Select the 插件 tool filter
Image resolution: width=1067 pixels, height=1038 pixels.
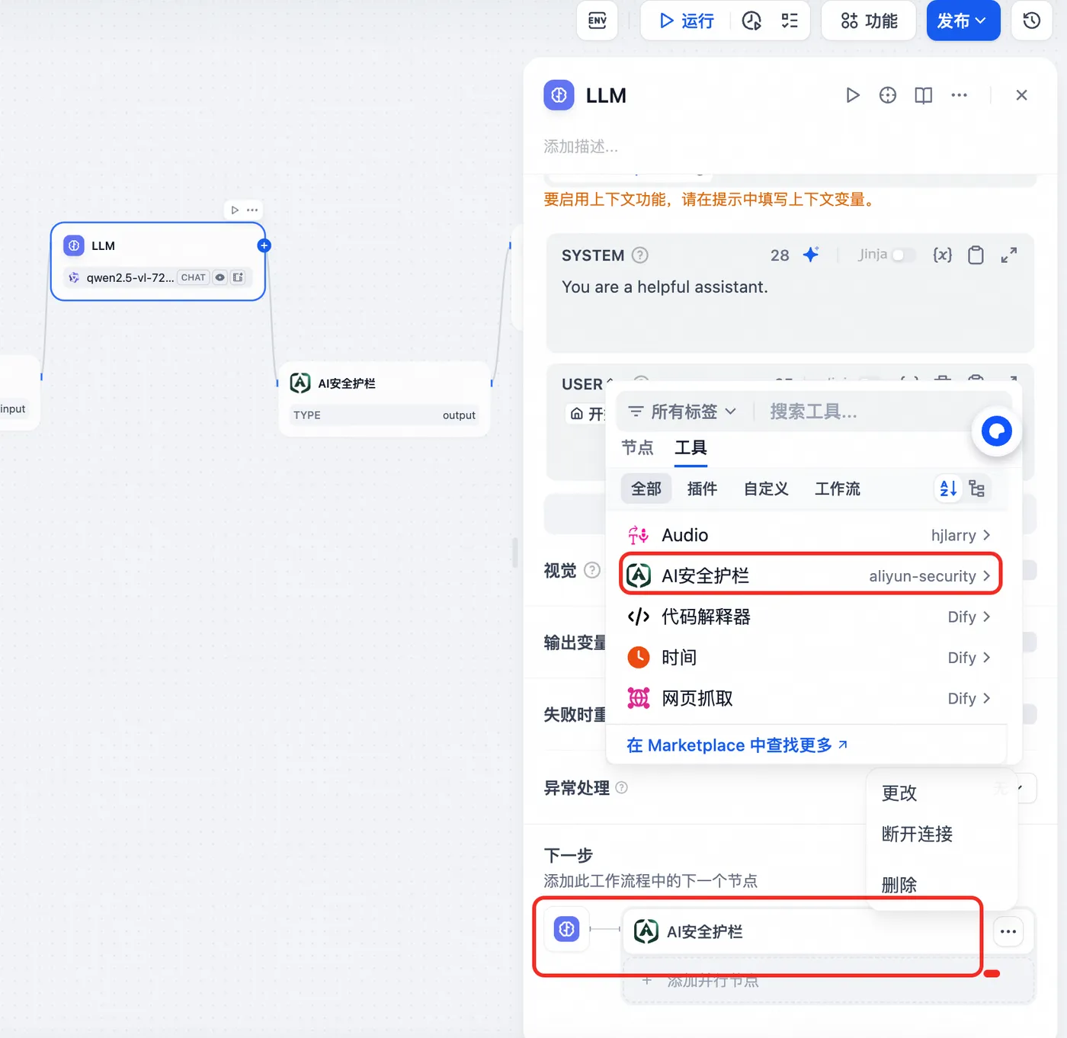pos(702,489)
